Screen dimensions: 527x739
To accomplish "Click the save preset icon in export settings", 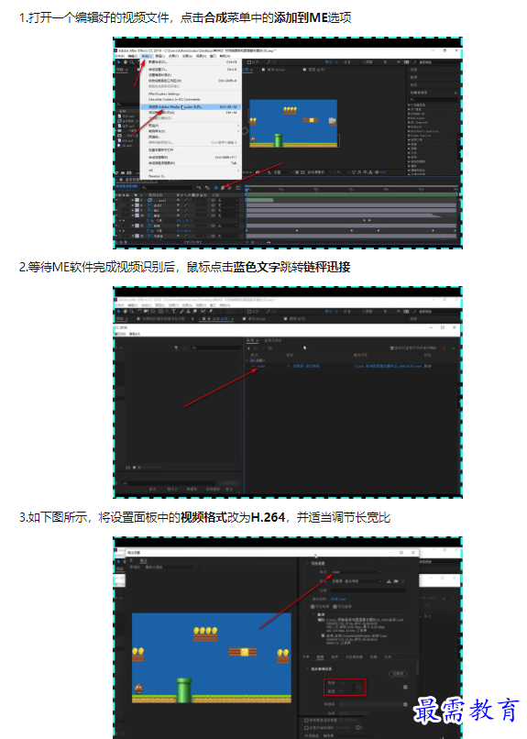I will click(x=389, y=581).
